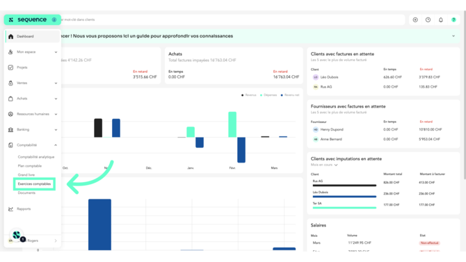Click the Léo Dubois blue progress bar

click(344, 197)
